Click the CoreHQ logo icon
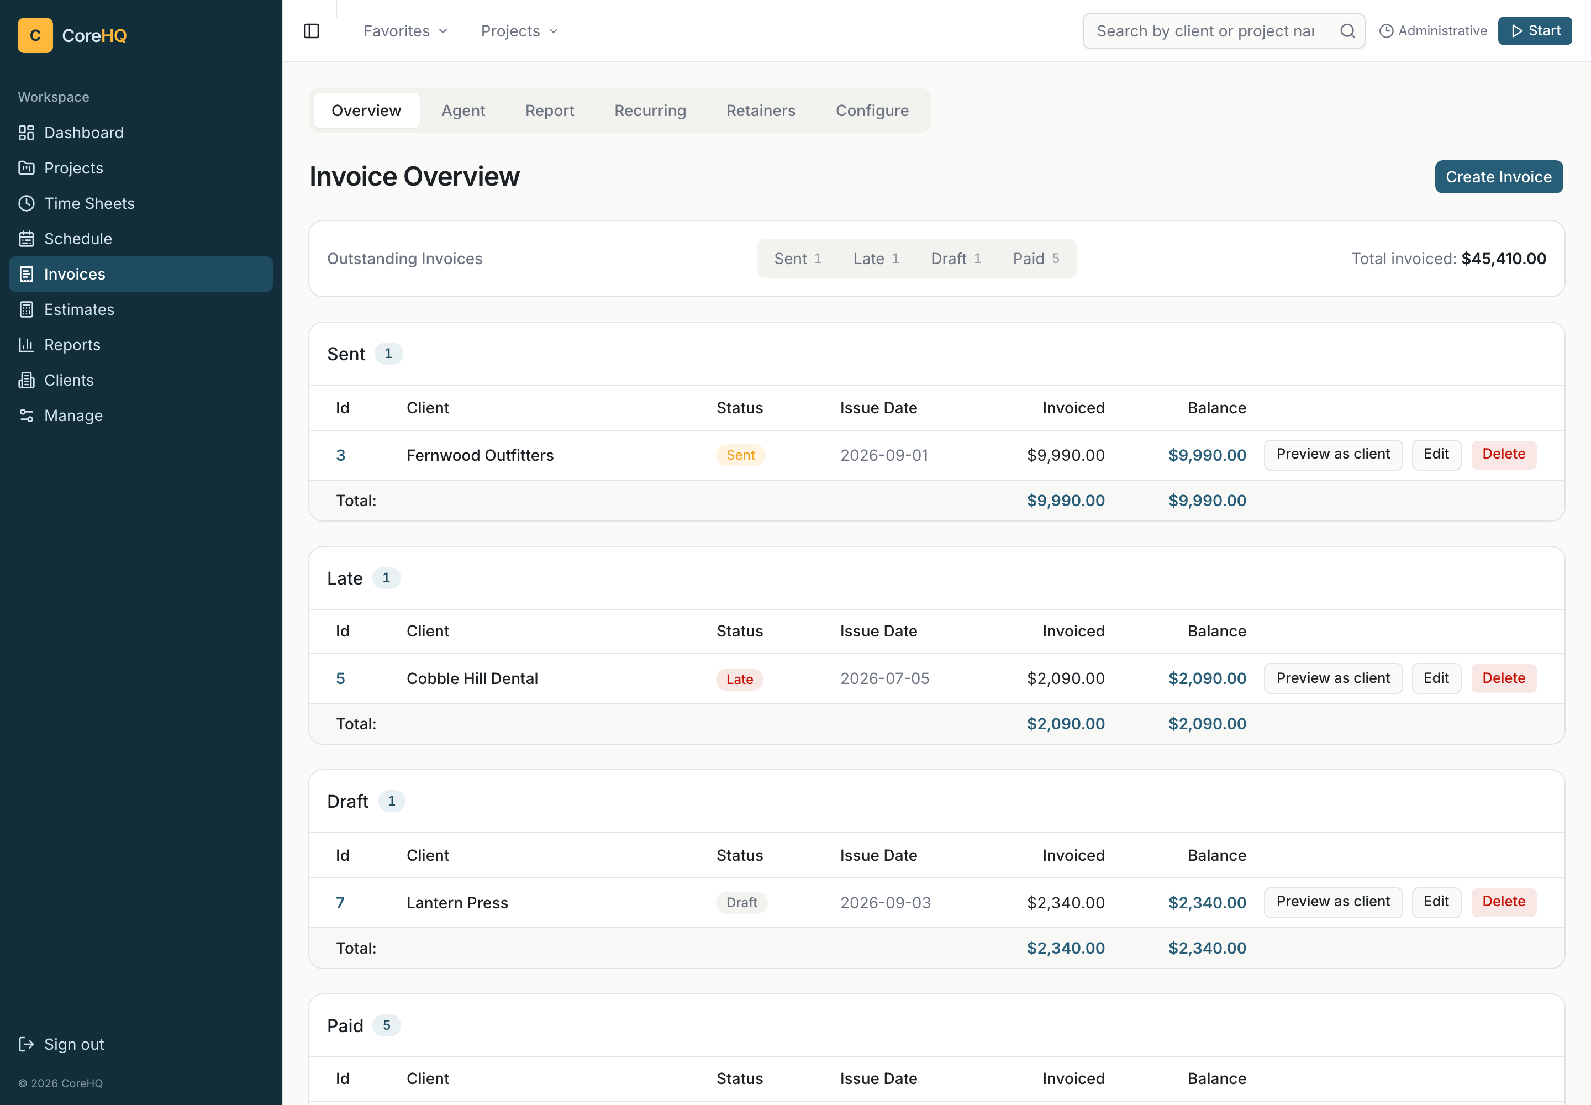 (35, 35)
